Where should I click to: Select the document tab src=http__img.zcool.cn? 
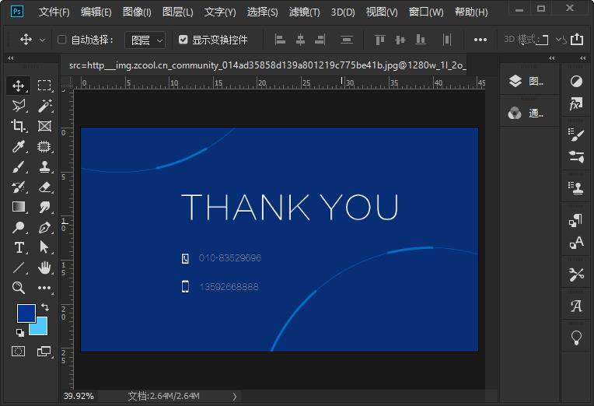(x=267, y=65)
